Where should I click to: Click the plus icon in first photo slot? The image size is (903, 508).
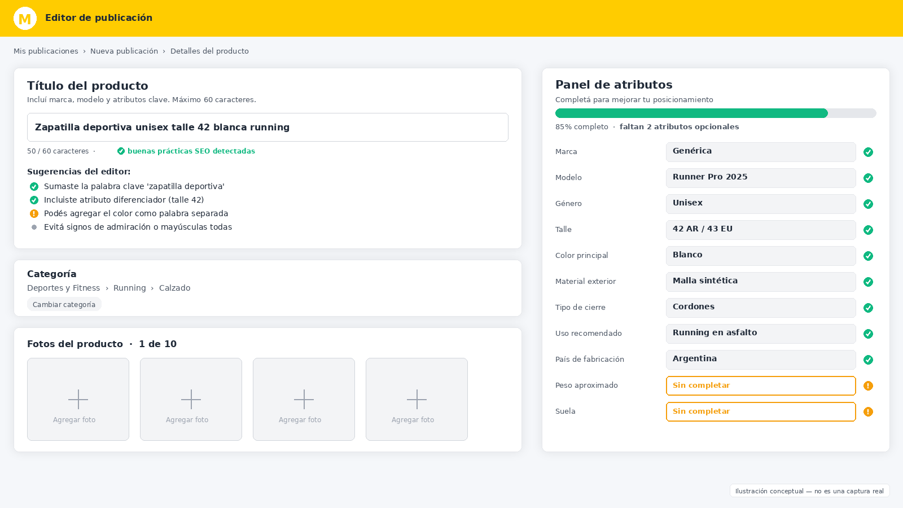tap(78, 400)
